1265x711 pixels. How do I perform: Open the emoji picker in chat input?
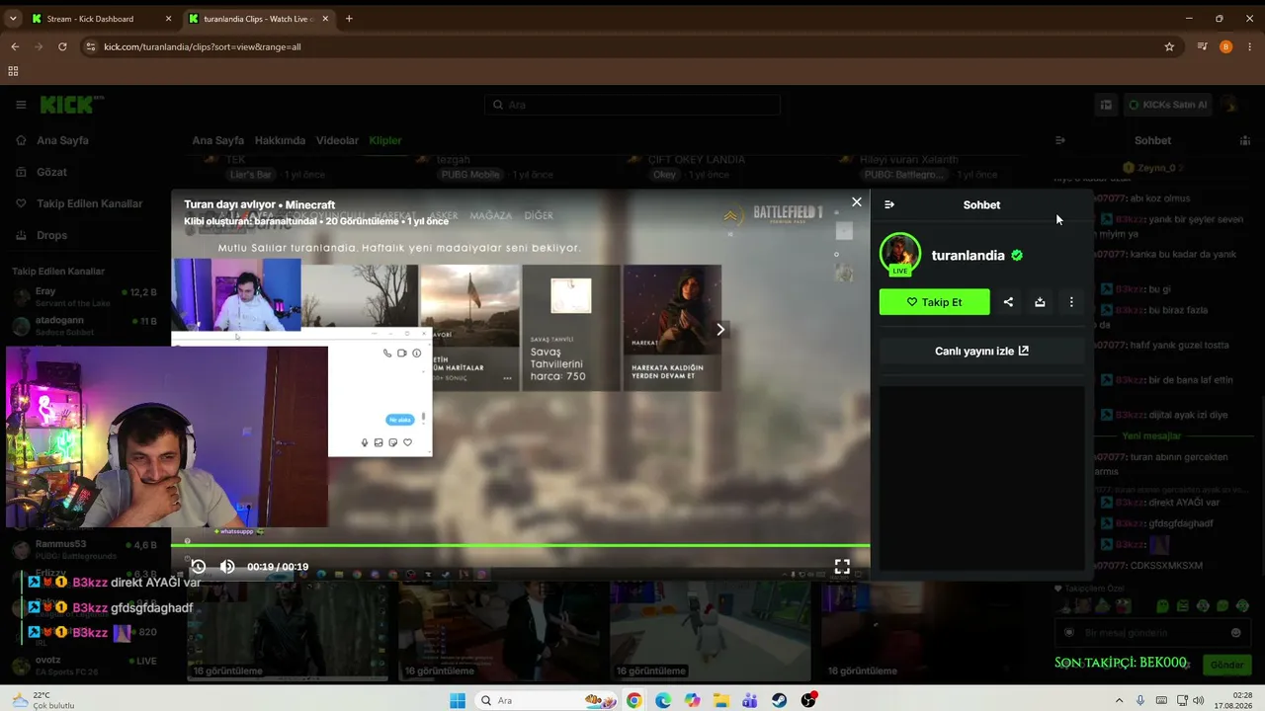click(1235, 633)
